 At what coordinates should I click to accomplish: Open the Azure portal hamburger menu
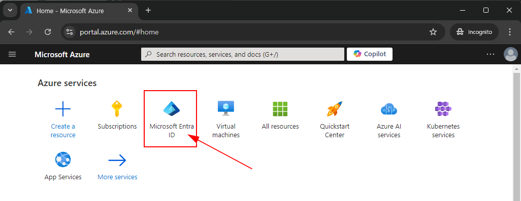point(12,54)
